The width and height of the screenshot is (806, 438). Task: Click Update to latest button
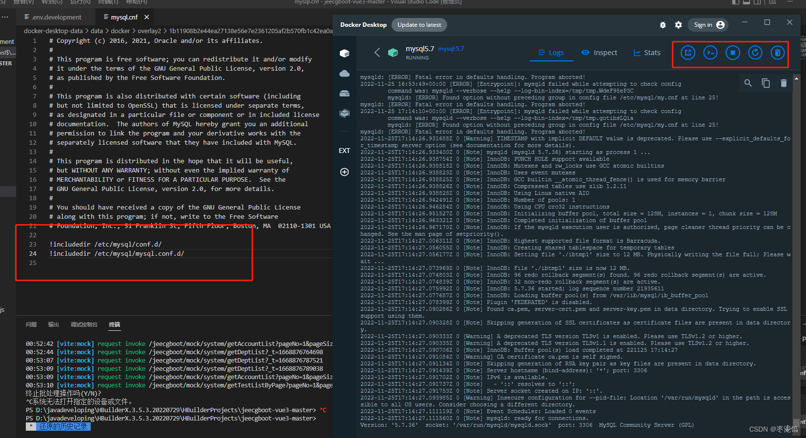[419, 25]
